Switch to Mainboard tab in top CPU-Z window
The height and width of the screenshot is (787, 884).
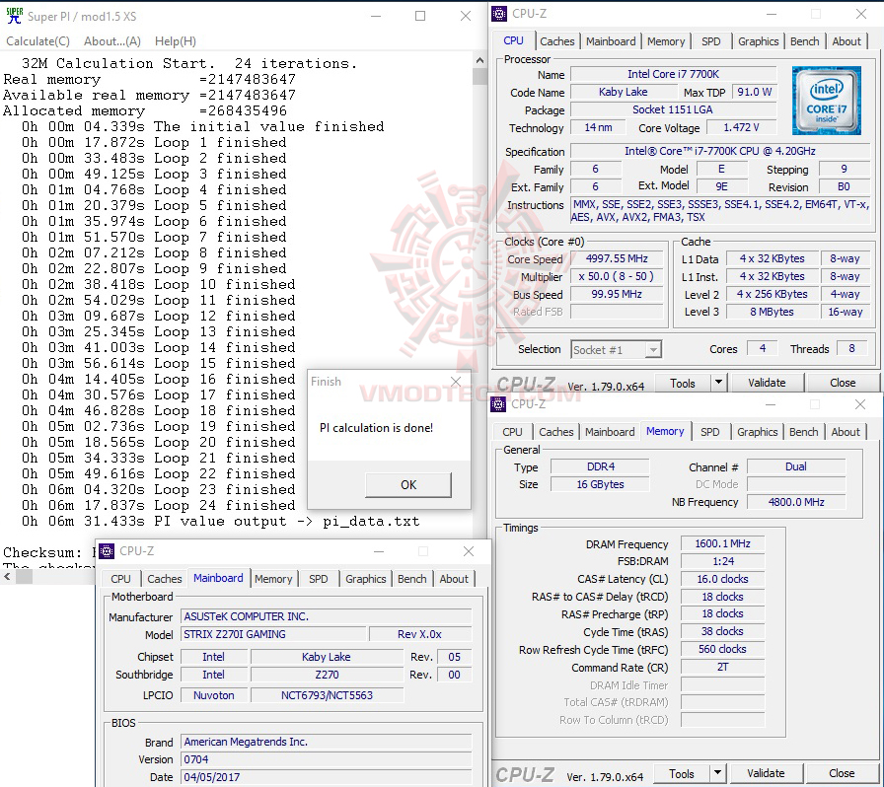point(611,41)
